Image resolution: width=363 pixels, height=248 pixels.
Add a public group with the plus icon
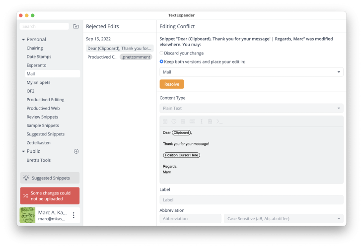click(x=76, y=151)
